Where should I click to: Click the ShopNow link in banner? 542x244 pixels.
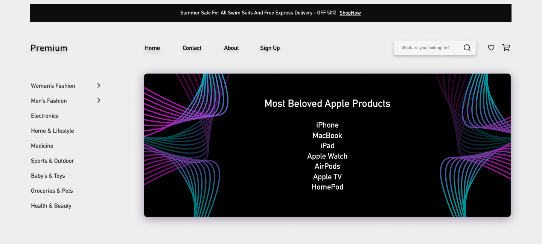click(350, 13)
